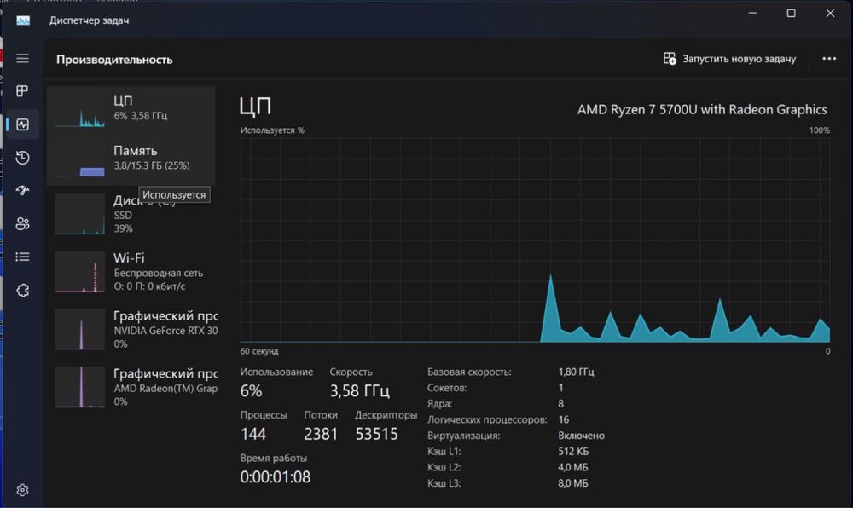Select the Wi-Fi performance item
This screenshot has width=853, height=508.
coord(131,272)
